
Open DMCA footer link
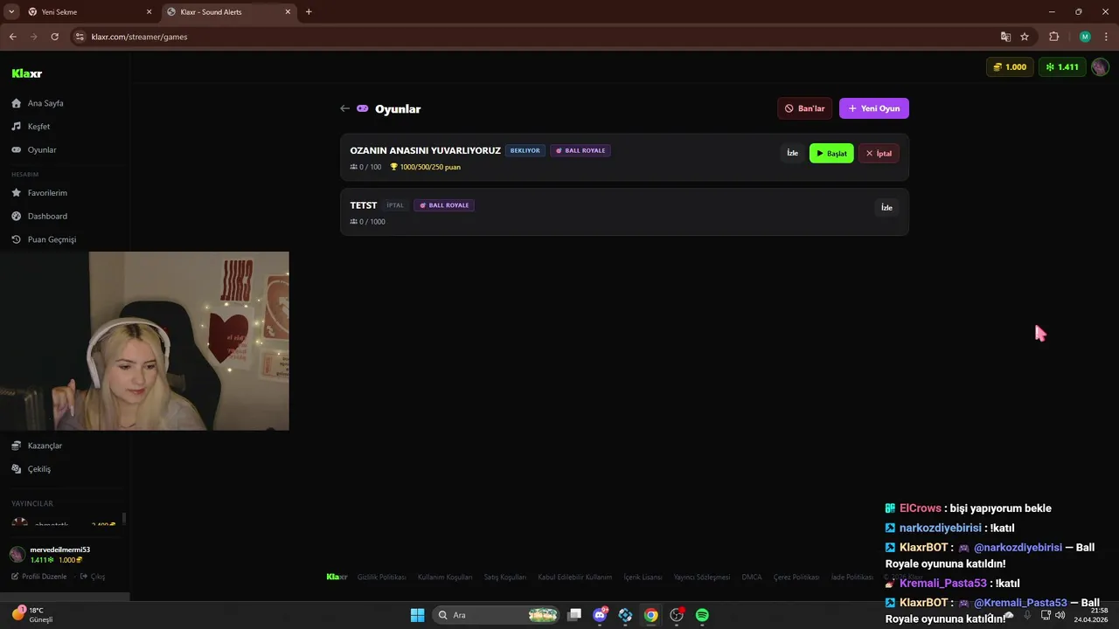click(x=752, y=577)
